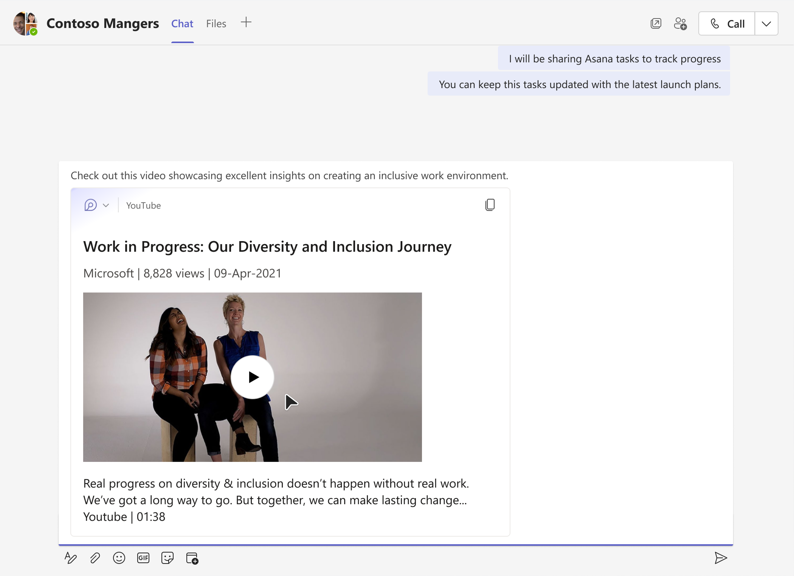This screenshot has height=576, width=794.
Task: Switch to the Files tab
Action: (216, 23)
